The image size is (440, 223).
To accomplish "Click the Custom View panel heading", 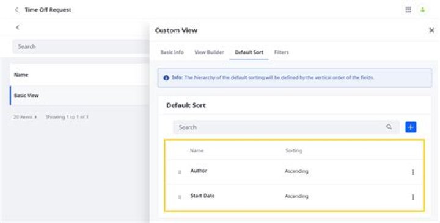I will pos(176,30).
